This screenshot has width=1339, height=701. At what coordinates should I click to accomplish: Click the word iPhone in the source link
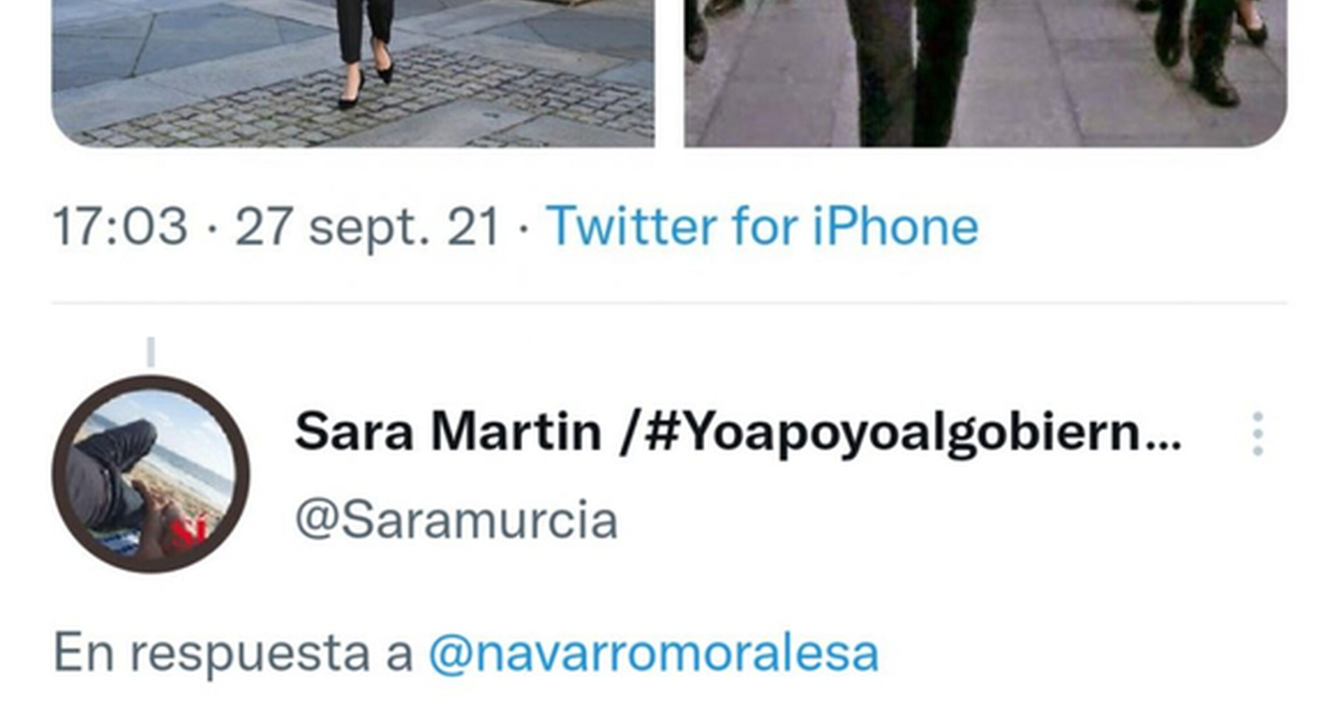[896, 227]
